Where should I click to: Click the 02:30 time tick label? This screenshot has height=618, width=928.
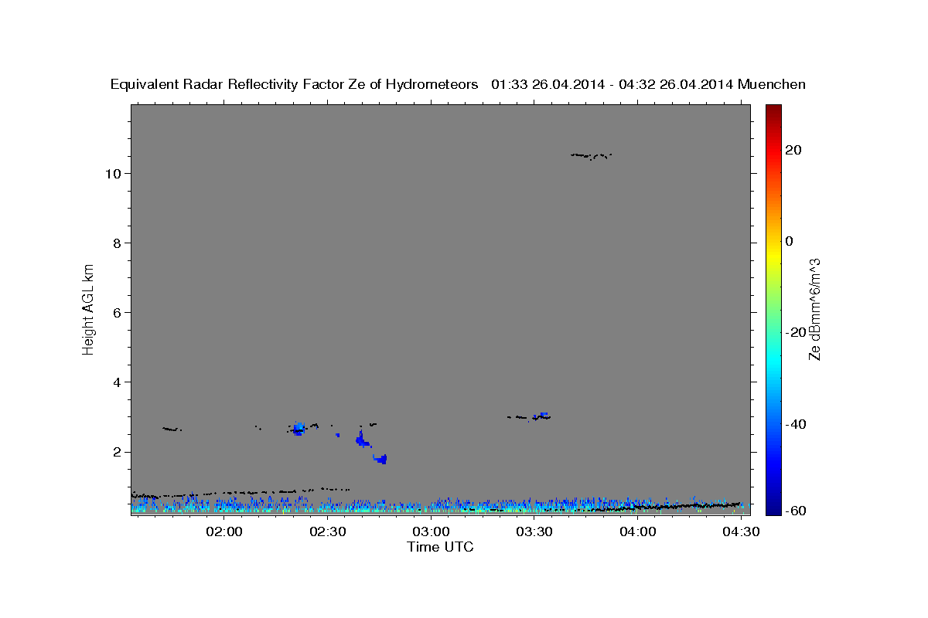328,532
